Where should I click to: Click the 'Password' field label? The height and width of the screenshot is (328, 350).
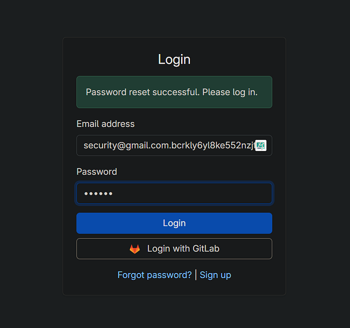[96, 172]
